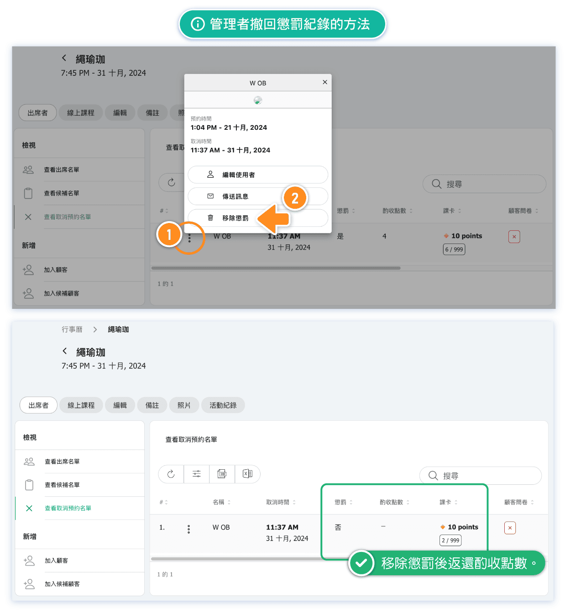The width and height of the screenshot is (565, 615).
Task: Switch to the 活動紀錄 tab
Action: tap(223, 405)
